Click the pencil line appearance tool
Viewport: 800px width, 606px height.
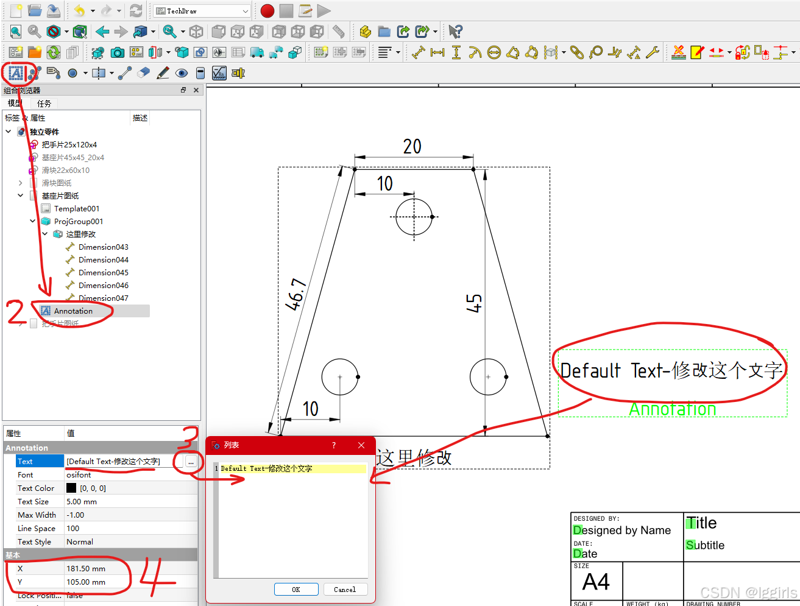pos(163,73)
